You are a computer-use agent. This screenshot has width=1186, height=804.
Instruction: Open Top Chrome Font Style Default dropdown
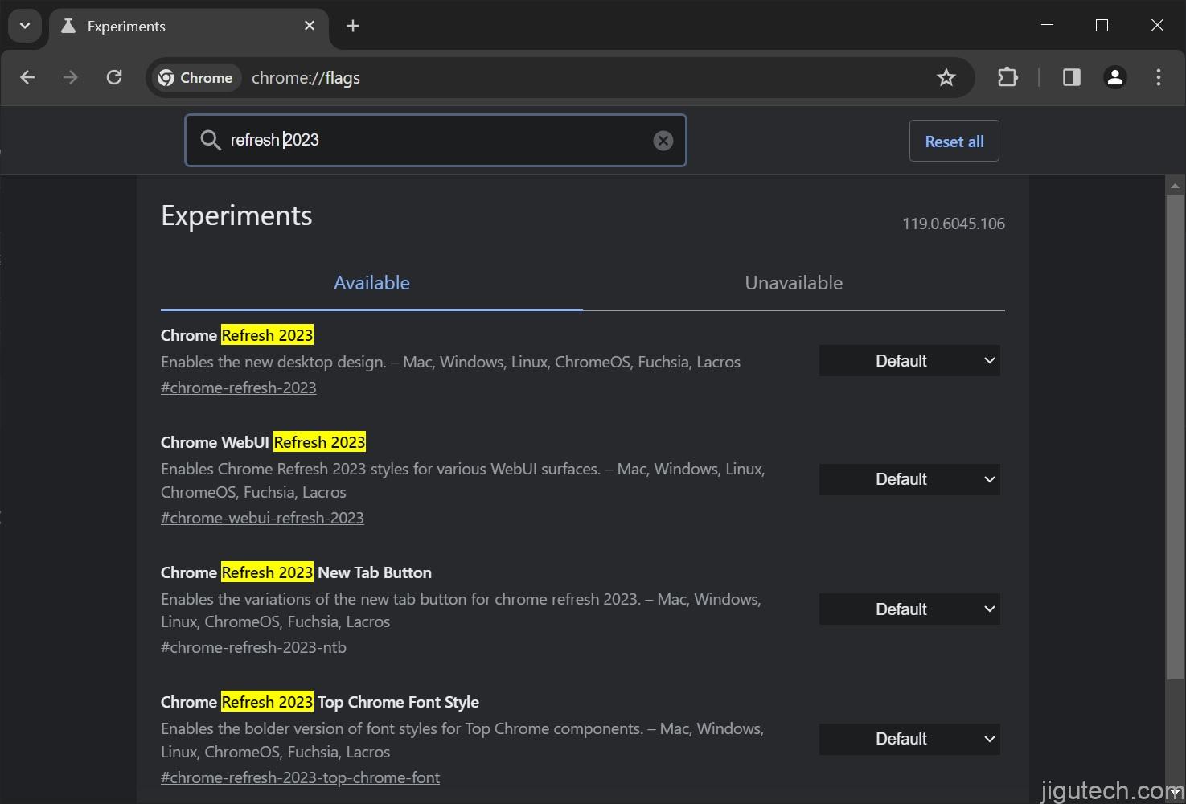point(909,739)
